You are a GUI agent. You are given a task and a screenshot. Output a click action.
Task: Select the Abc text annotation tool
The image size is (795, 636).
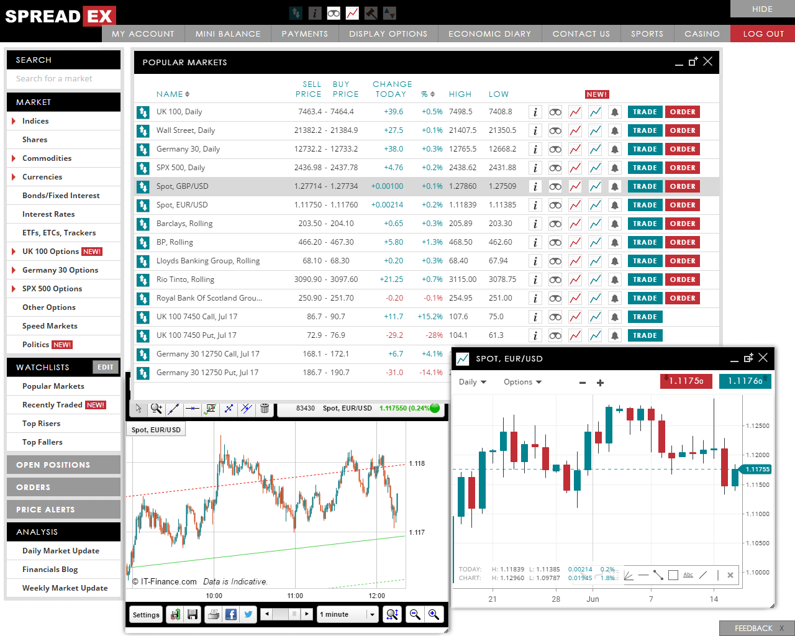[688, 575]
